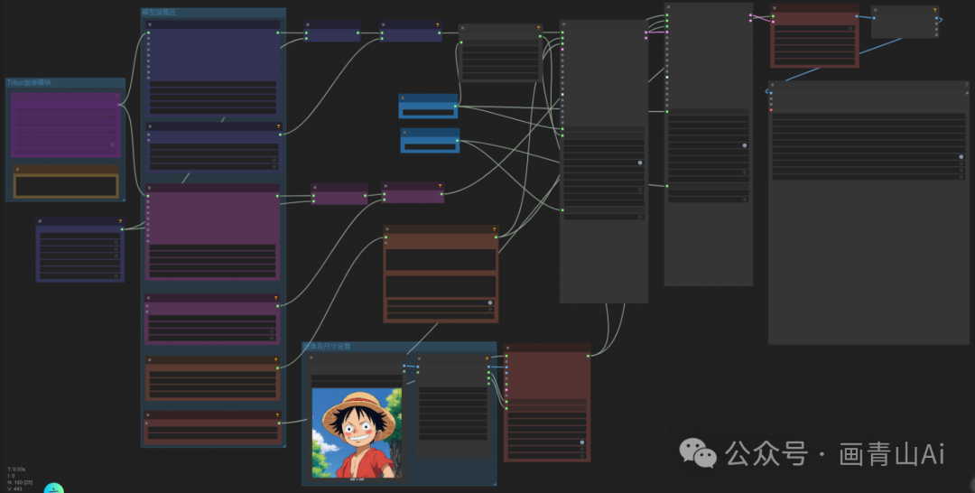Click the 模型加载区 group title
Viewport: 975px width, 493px height.
click(x=159, y=13)
